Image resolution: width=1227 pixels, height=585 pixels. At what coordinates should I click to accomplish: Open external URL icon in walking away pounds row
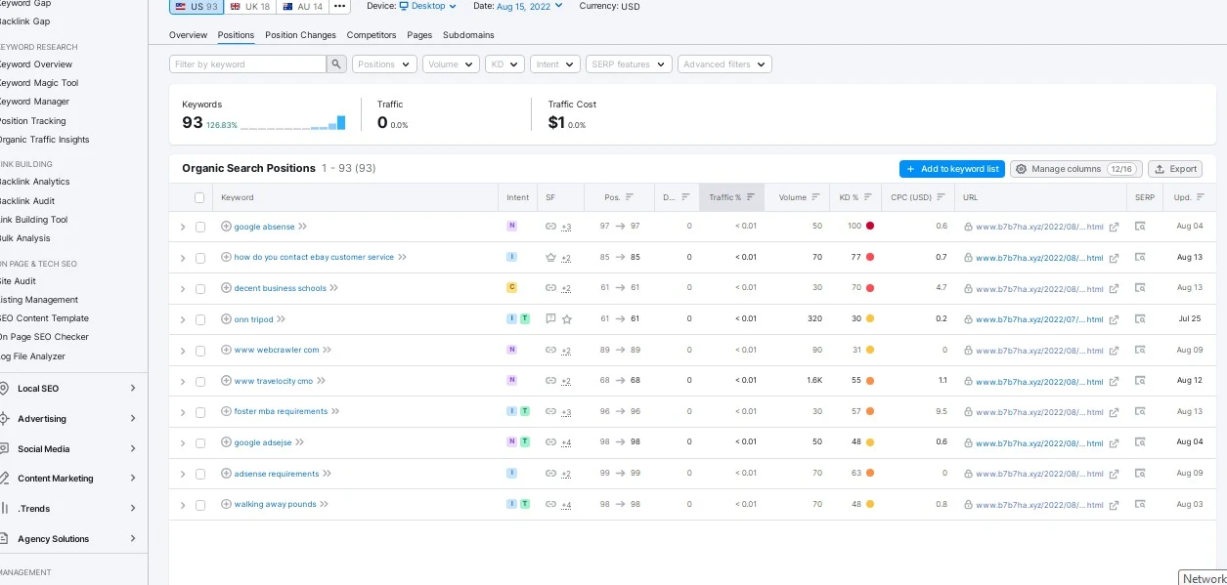[x=1114, y=505]
